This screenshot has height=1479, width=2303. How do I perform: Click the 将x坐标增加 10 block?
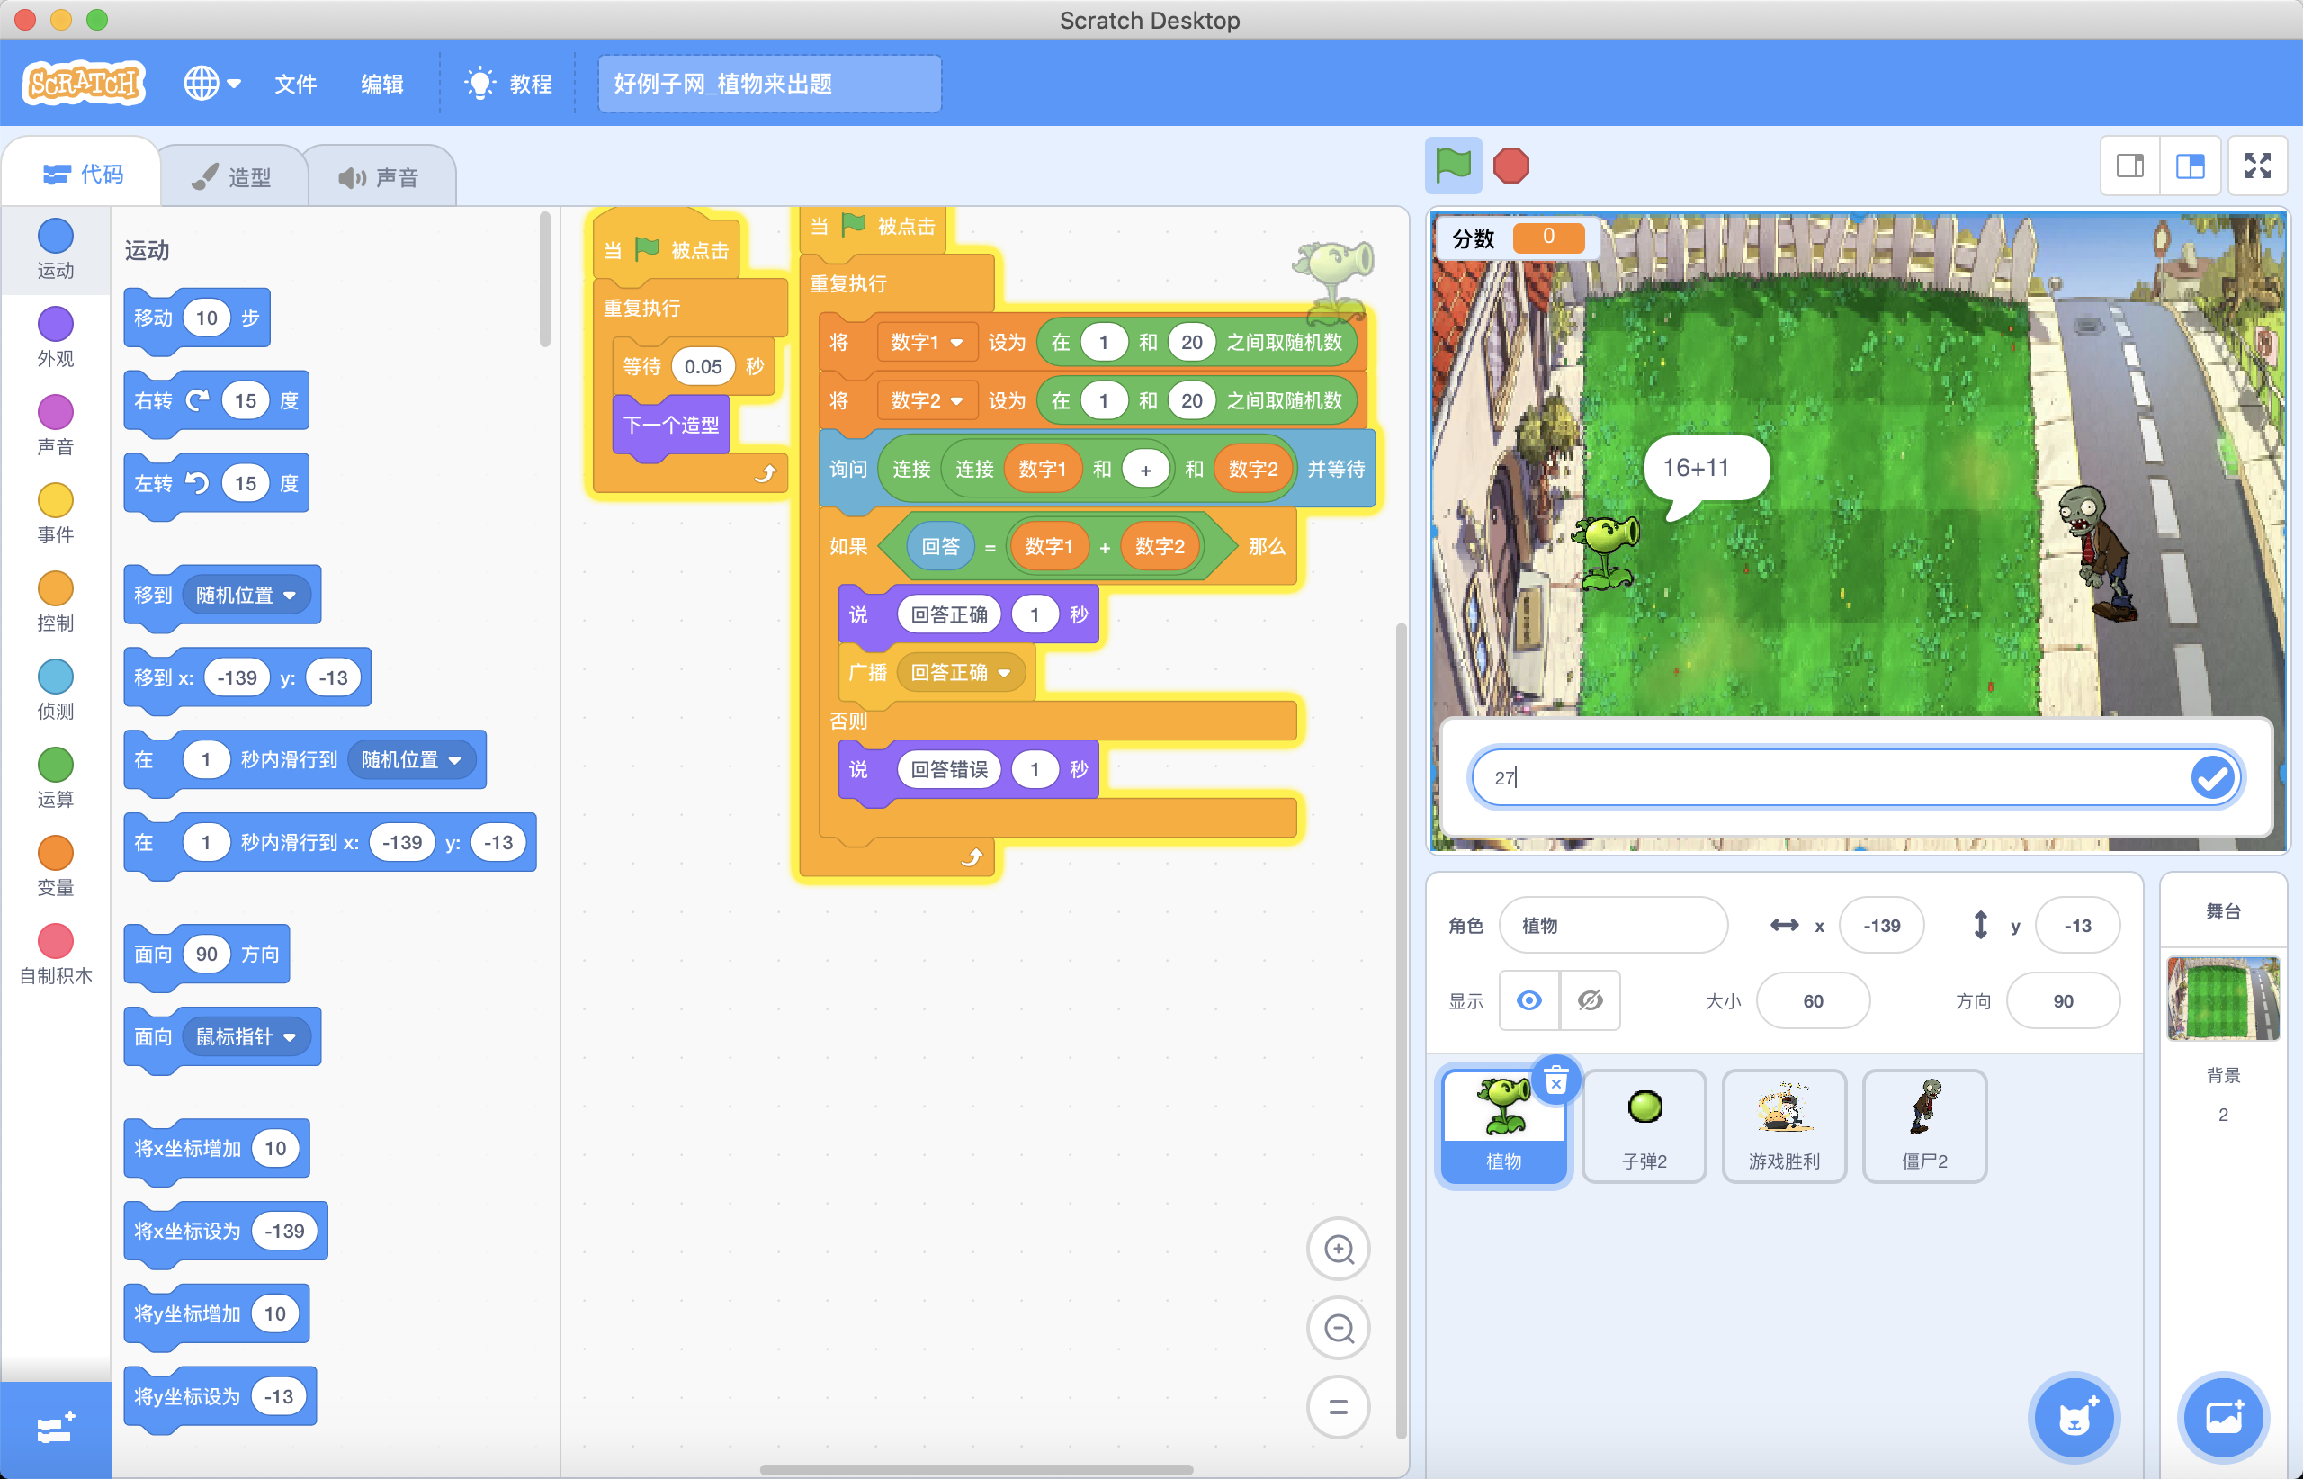pyautogui.click(x=216, y=1149)
